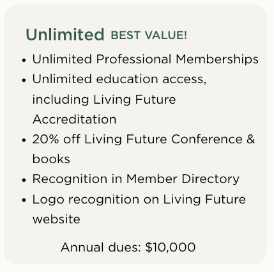Click the bullet beside education access
This screenshot has height=272, width=274.
(24, 80)
